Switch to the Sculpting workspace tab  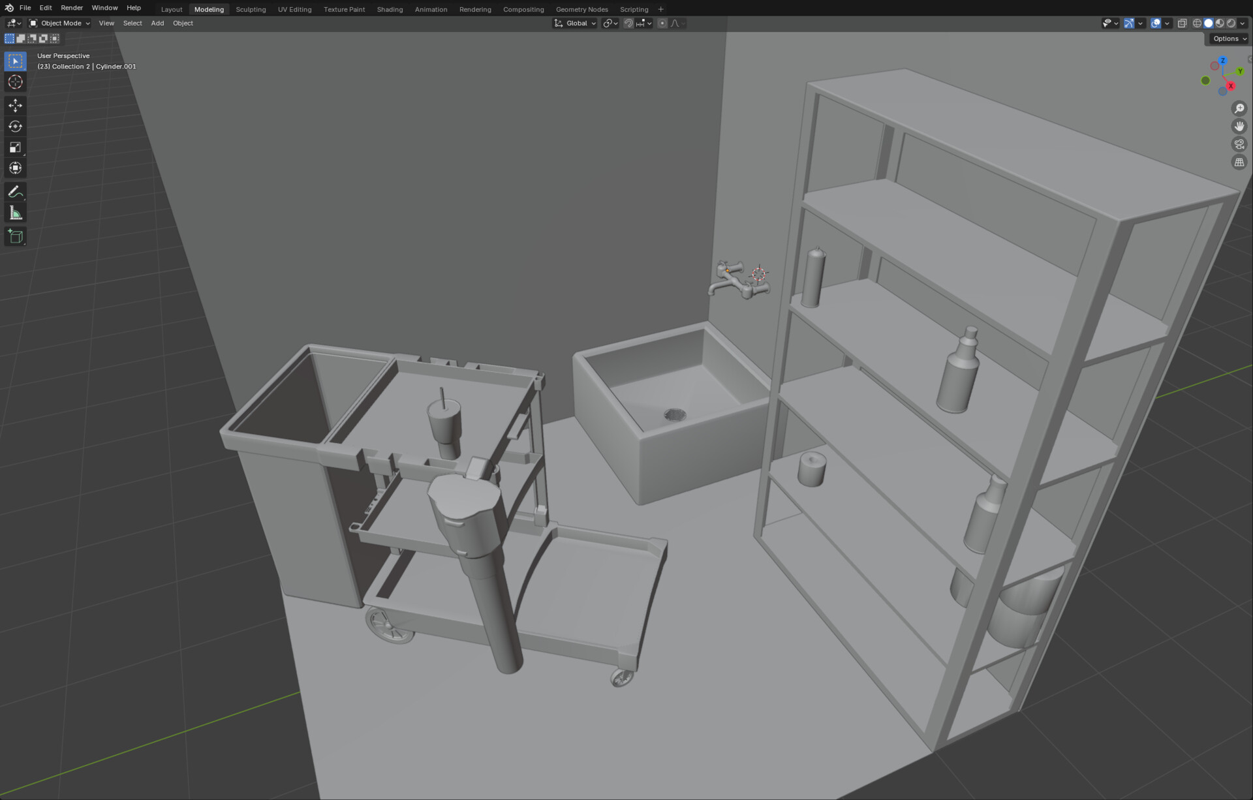click(x=251, y=9)
